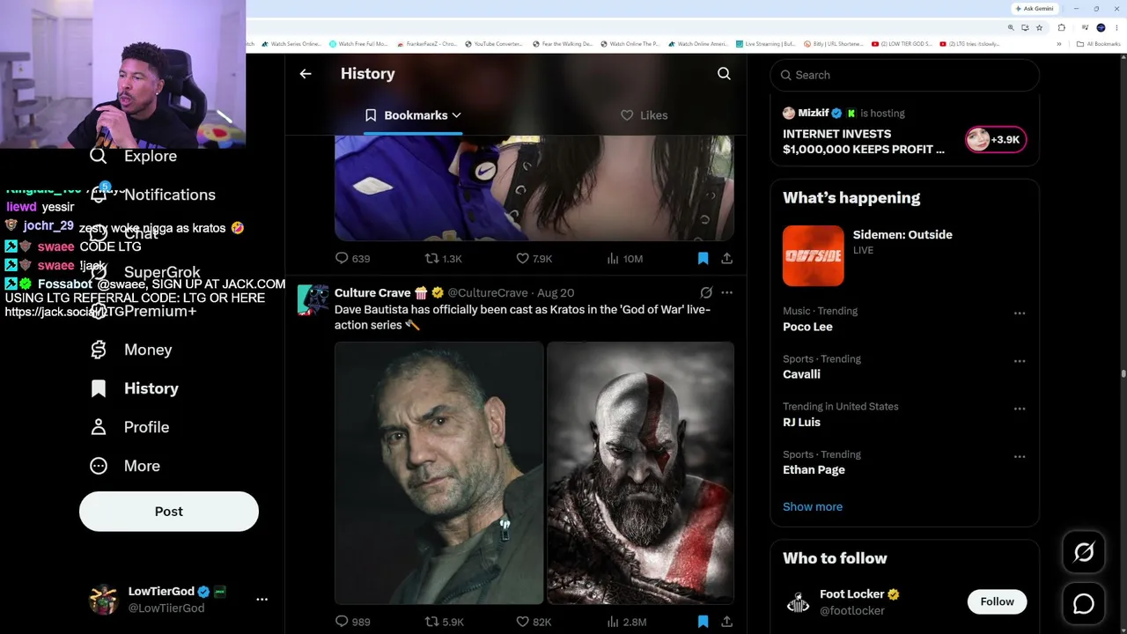Select History in the sidebar
Screen dimensions: 1127x634
pos(134,388)
